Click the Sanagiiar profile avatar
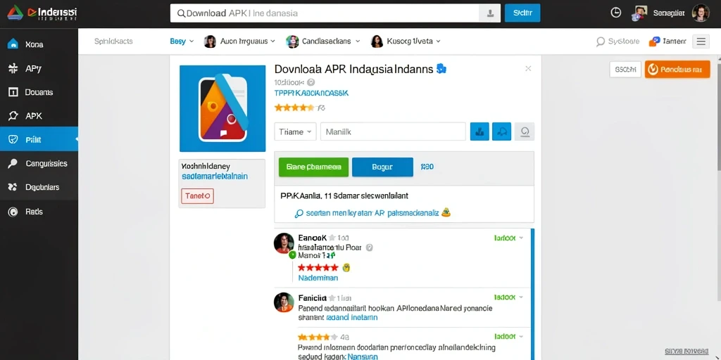The width and height of the screenshot is (721, 360). point(639,13)
